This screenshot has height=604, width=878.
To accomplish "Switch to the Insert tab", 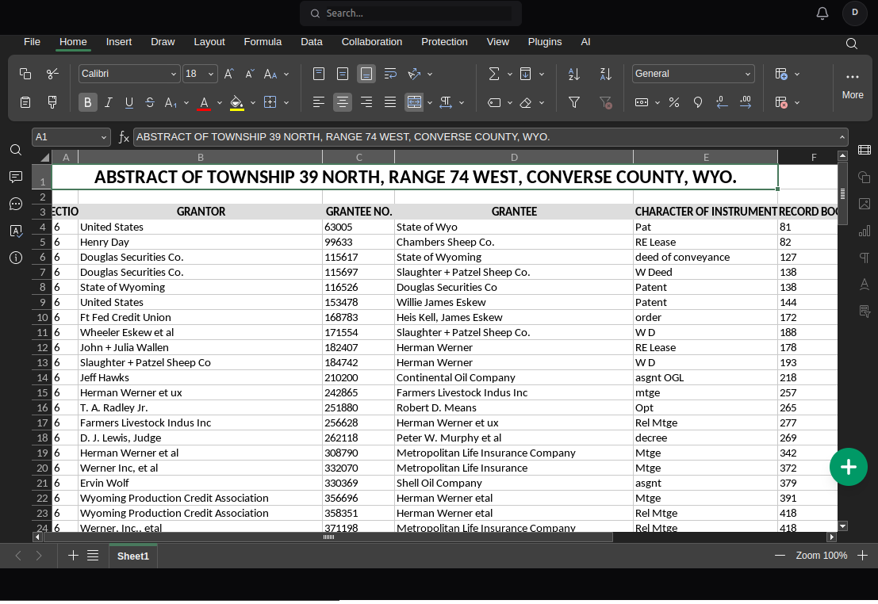I will tap(119, 42).
